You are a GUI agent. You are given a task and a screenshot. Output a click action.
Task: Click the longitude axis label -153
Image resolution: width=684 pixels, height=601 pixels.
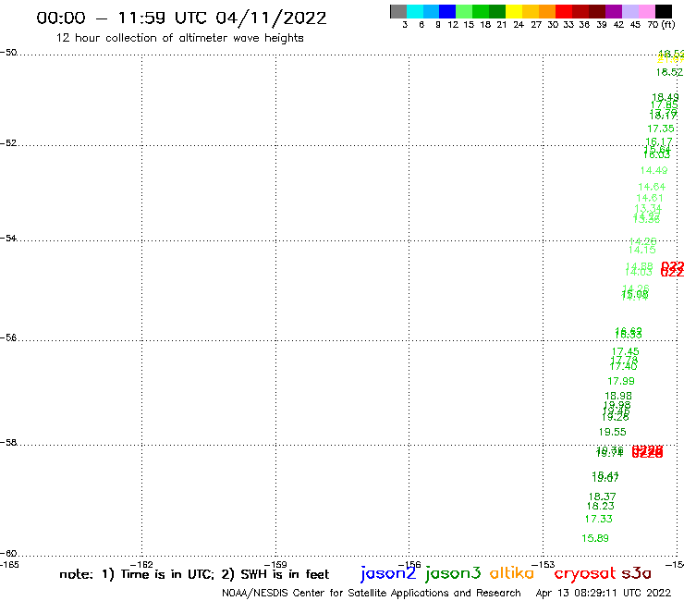point(544,564)
